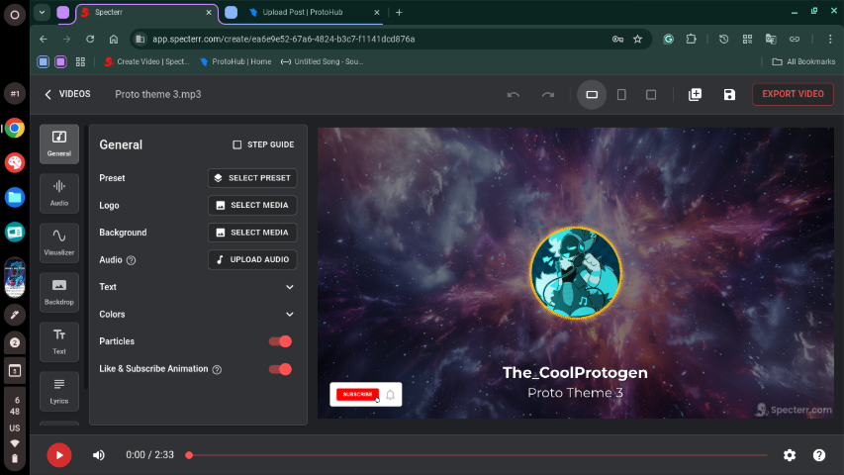Select the portrait aspect ratio icon
This screenshot has height=475, width=844.
coord(621,95)
